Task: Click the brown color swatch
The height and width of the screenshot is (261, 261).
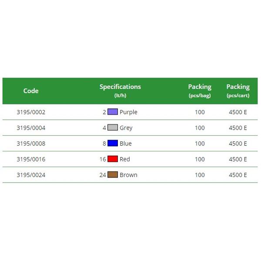Action: 113,174
